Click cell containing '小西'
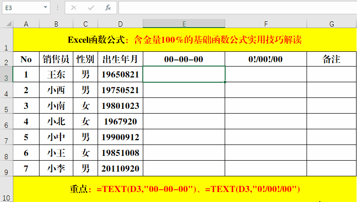Image resolution: width=357 pixels, height=202 pixels. pos(56,90)
